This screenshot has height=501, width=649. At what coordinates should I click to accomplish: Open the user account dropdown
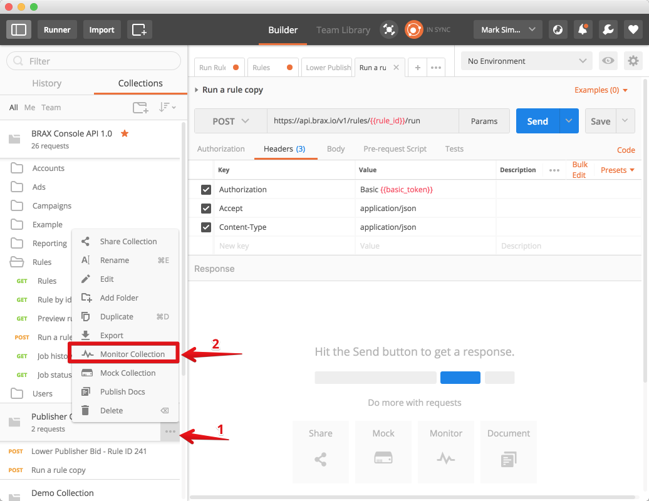click(x=508, y=30)
